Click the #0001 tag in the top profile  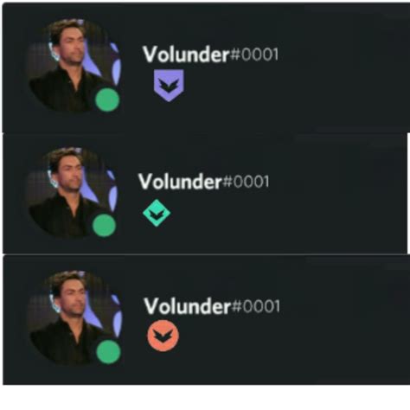coord(254,54)
